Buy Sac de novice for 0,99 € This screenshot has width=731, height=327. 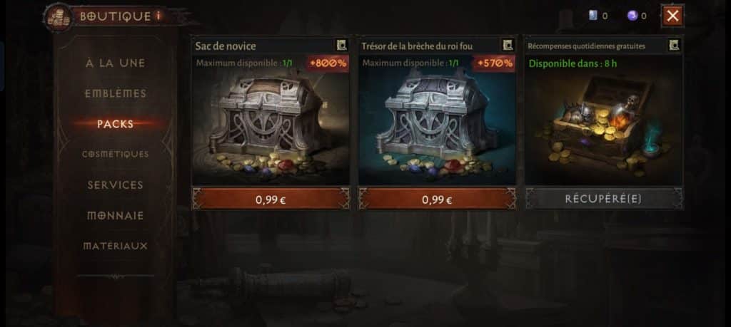click(x=271, y=199)
